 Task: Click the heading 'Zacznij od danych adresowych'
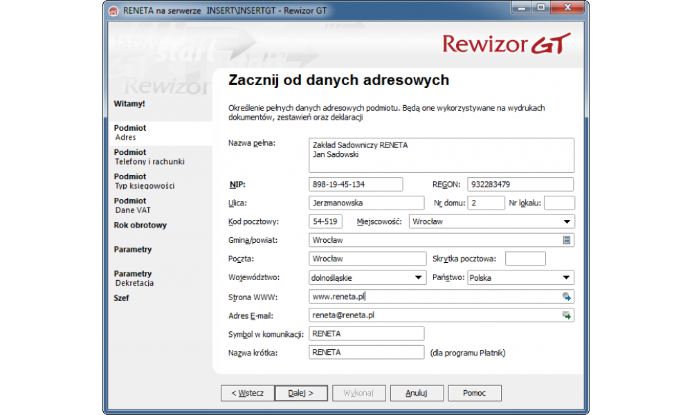pyautogui.click(x=339, y=80)
